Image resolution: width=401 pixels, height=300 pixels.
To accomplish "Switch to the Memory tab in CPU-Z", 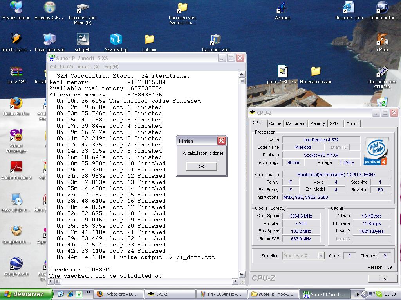I will point(318,123).
